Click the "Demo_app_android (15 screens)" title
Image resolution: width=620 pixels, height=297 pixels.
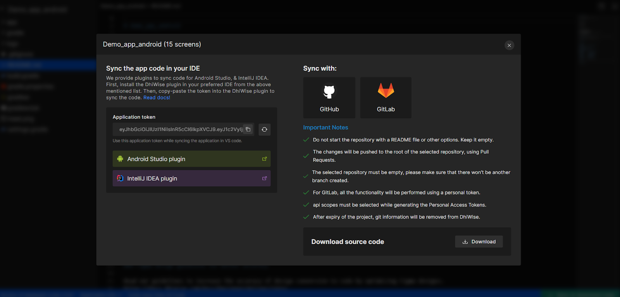152,44
